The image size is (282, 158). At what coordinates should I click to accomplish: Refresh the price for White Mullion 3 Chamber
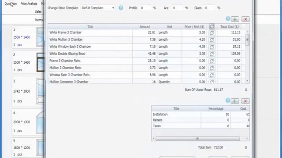click(x=212, y=40)
